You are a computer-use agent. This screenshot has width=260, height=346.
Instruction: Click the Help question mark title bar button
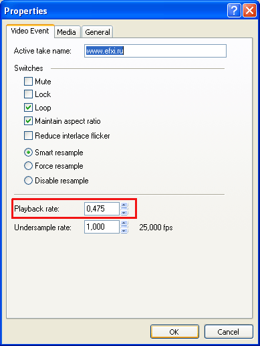234,10
